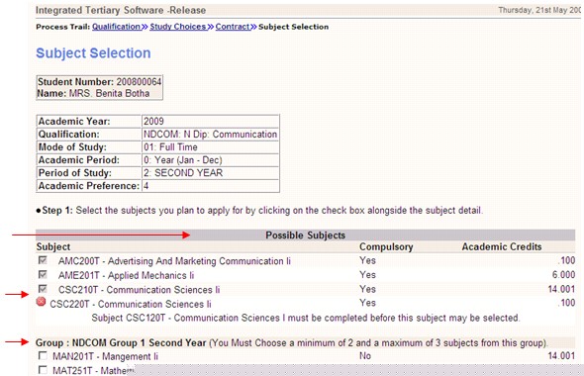The height and width of the screenshot is (376, 584).
Task: Click the Step 1 instruction text
Action: [259, 211]
